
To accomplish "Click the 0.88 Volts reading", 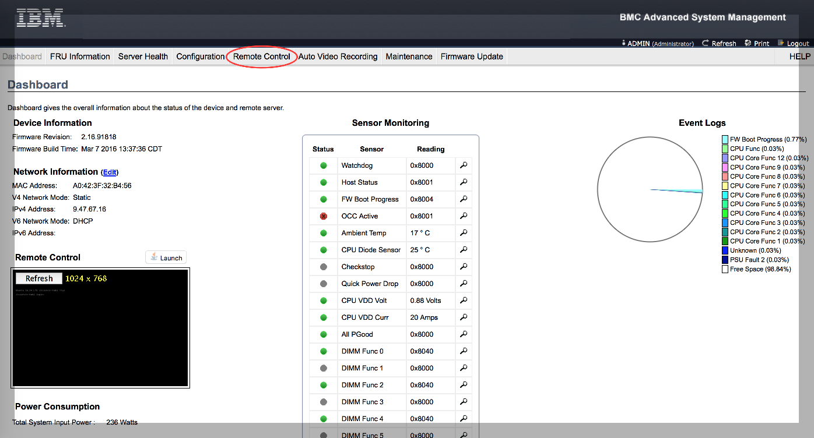I will pos(426,301).
